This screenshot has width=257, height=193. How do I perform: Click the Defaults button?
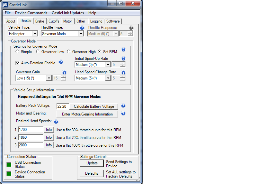(x=92, y=173)
